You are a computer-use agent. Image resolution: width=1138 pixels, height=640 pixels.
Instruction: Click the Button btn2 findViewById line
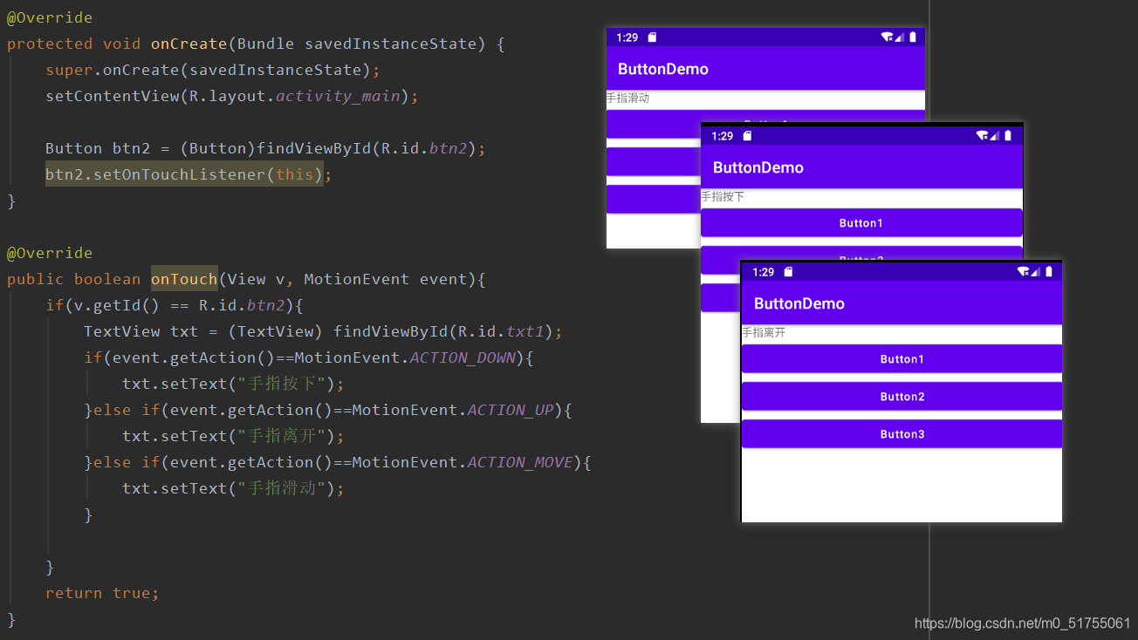click(x=265, y=148)
